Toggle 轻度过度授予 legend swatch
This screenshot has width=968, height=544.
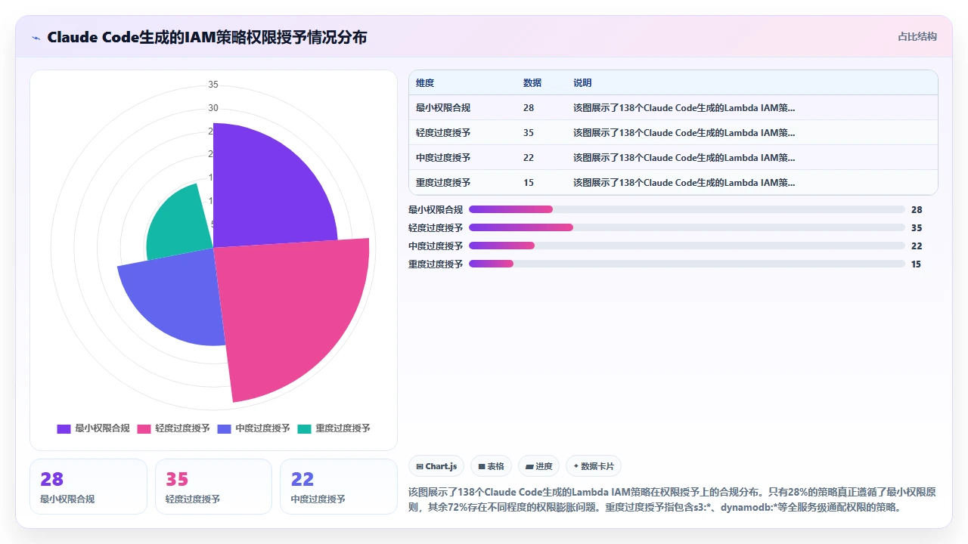[x=144, y=428]
